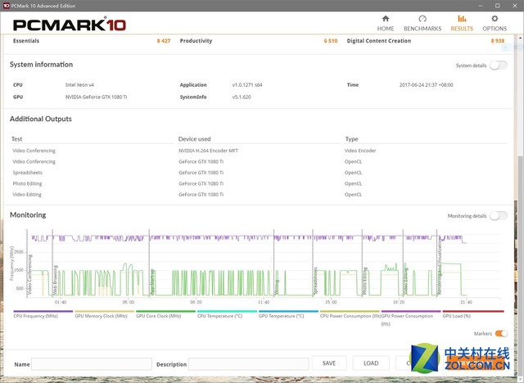The image size is (524, 383).
Task: Click the PCMARK 10 logo
Action: point(69,25)
